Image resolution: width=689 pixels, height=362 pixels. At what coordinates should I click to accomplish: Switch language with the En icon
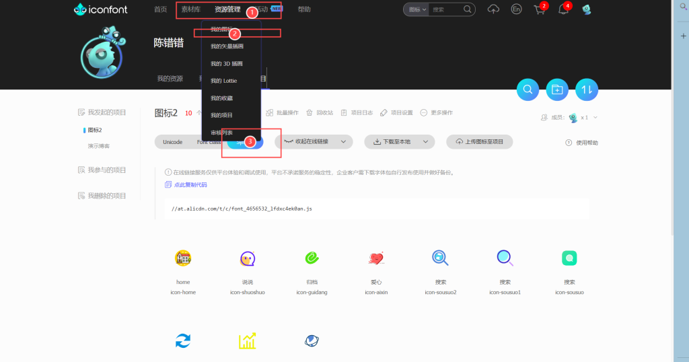coord(516,9)
